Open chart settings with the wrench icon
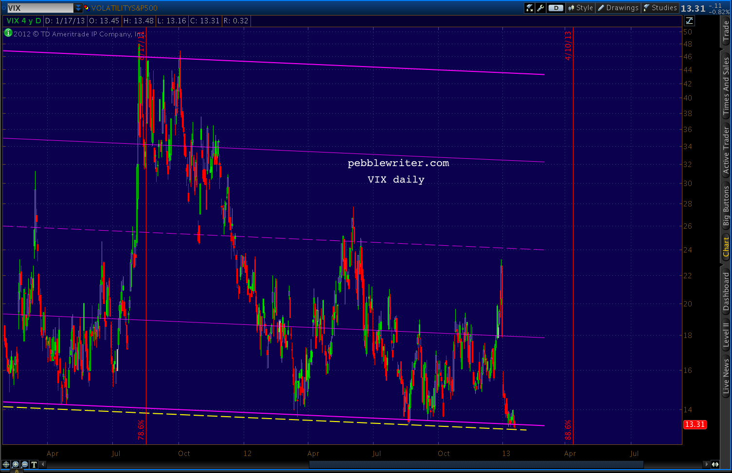This screenshot has width=732, height=473. 541,7
